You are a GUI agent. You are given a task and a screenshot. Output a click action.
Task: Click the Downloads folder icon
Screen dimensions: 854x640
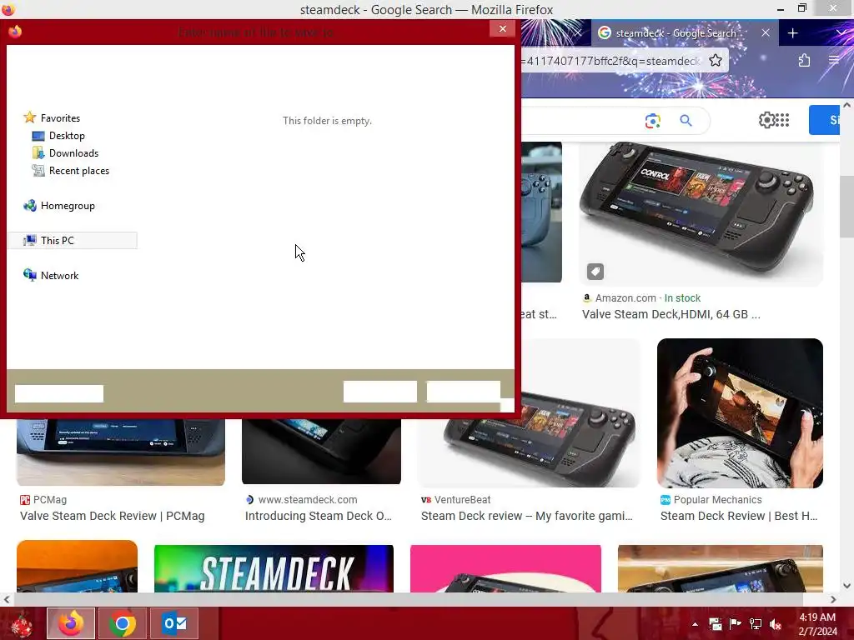pyautogui.click(x=38, y=153)
